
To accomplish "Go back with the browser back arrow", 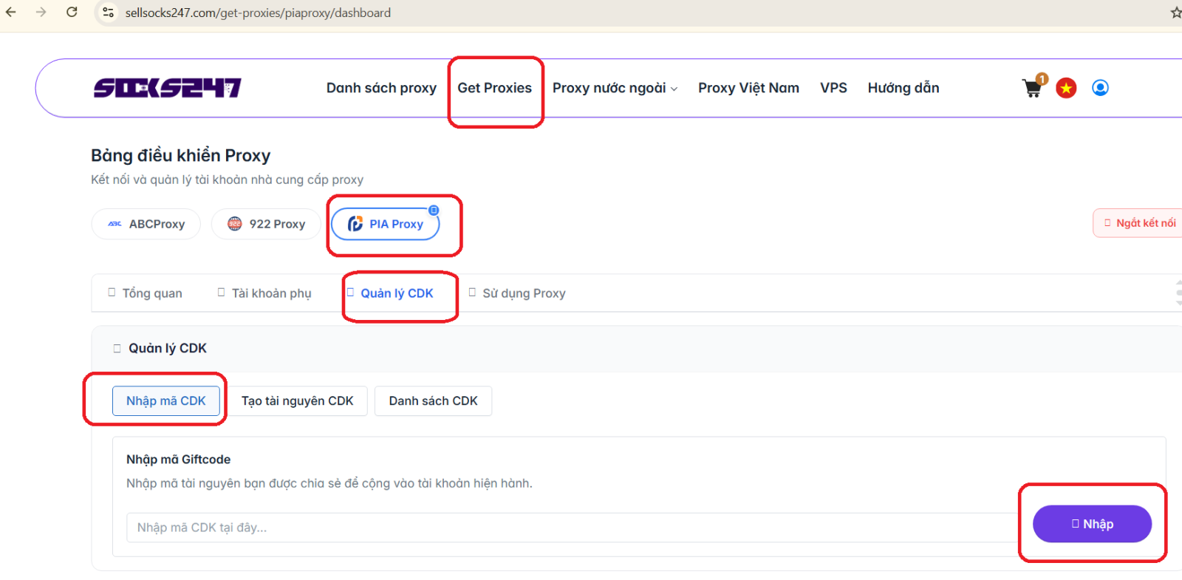I will click(x=11, y=13).
